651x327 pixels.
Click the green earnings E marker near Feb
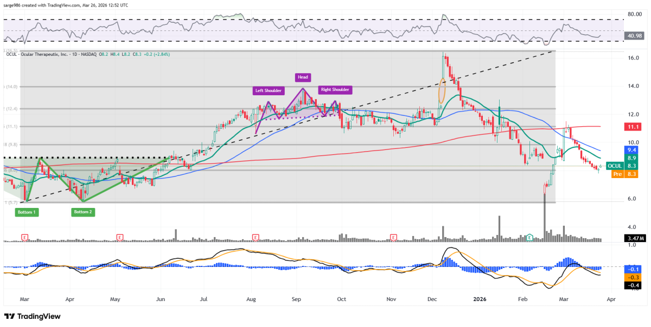pyautogui.click(x=529, y=238)
